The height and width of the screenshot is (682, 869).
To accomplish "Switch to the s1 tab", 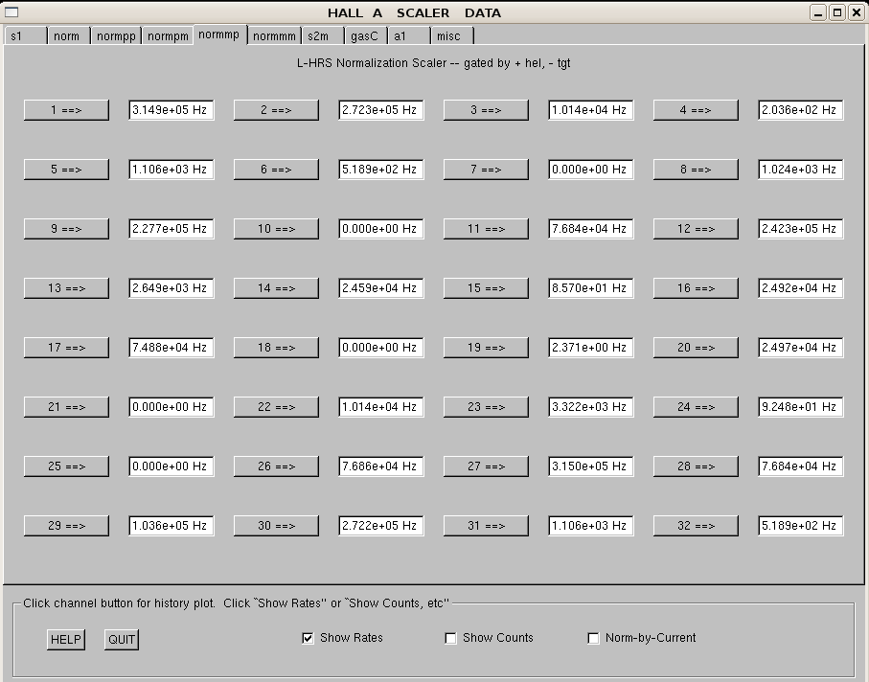I will click(26, 36).
